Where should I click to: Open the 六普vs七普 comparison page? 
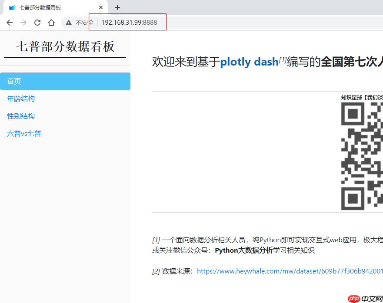pos(24,133)
